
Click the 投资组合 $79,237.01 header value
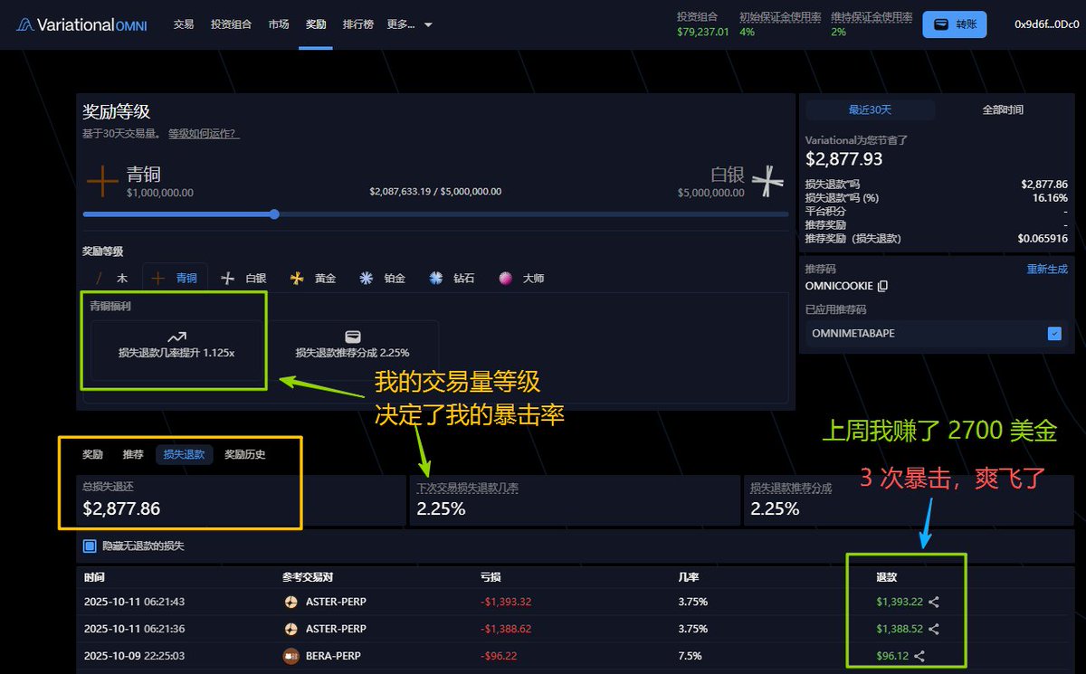click(702, 32)
